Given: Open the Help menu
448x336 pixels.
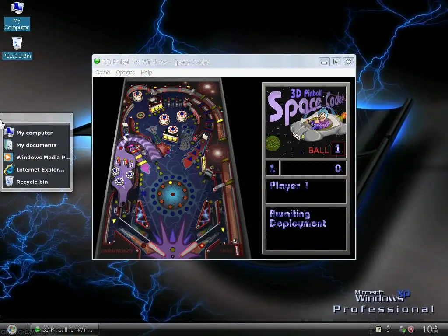Looking at the screenshot, I should tap(146, 73).
